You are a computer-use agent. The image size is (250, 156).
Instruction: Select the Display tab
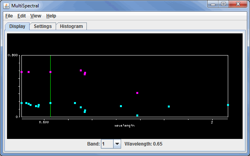pos(17,26)
